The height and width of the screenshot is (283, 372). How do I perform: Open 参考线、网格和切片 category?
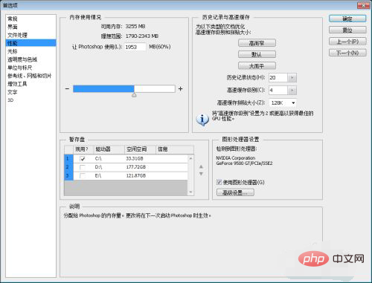(x=29, y=76)
